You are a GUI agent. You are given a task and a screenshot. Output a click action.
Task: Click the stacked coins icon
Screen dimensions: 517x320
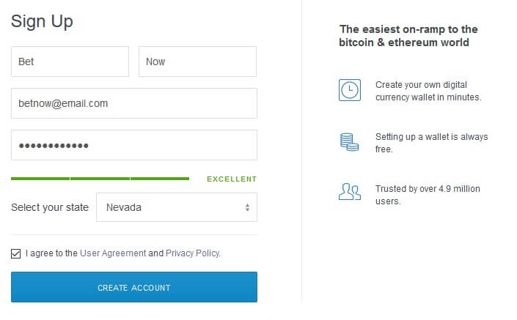click(x=349, y=142)
